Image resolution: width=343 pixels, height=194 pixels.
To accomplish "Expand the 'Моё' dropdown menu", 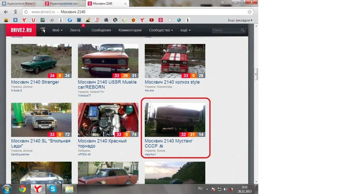I will 57,30.
